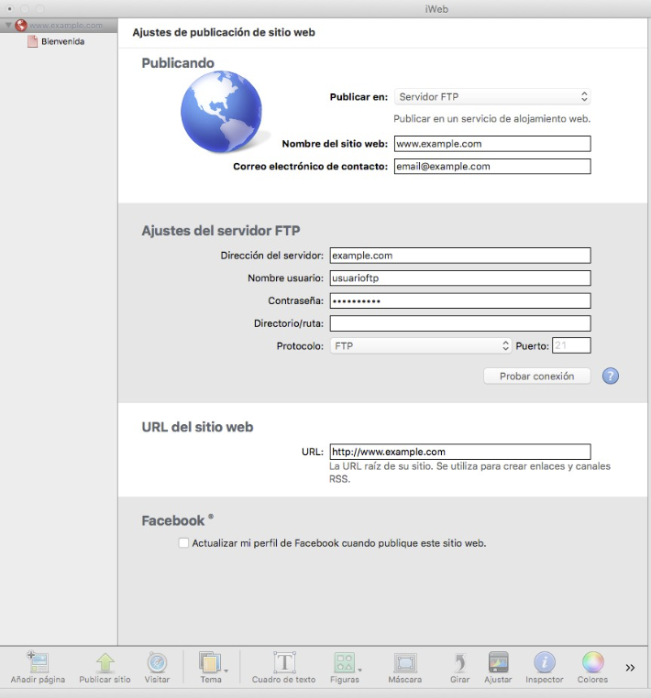Click the Máscara tool icon

(405, 663)
